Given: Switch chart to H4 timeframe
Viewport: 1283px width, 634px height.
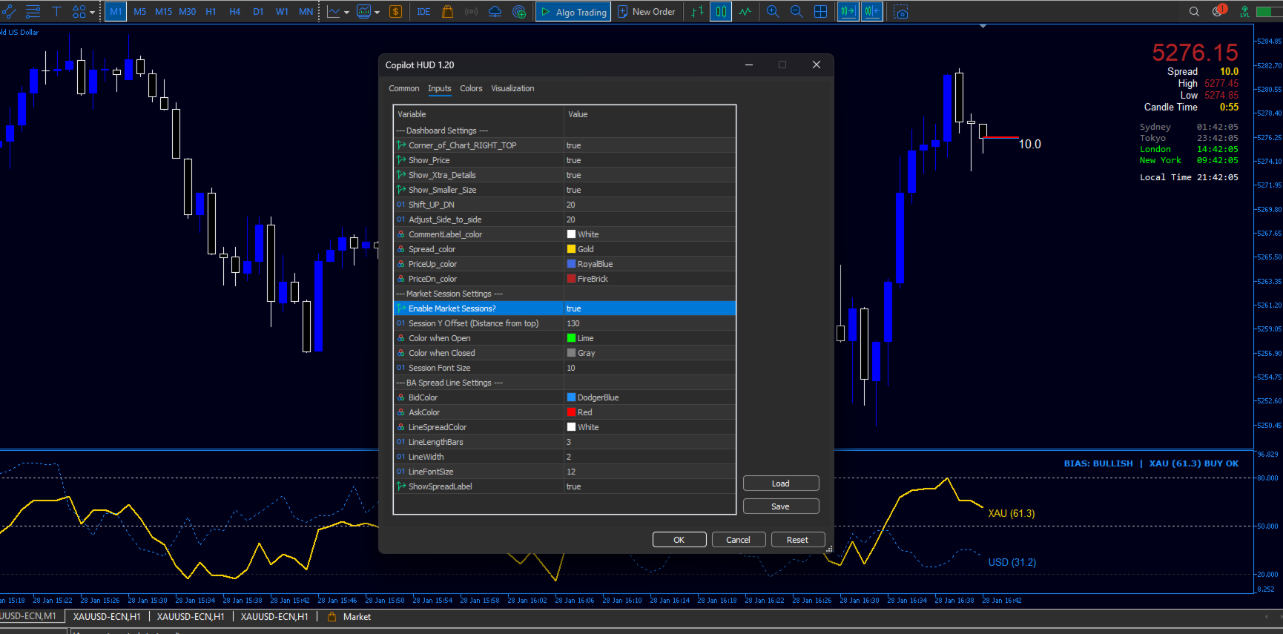Looking at the screenshot, I should [235, 12].
